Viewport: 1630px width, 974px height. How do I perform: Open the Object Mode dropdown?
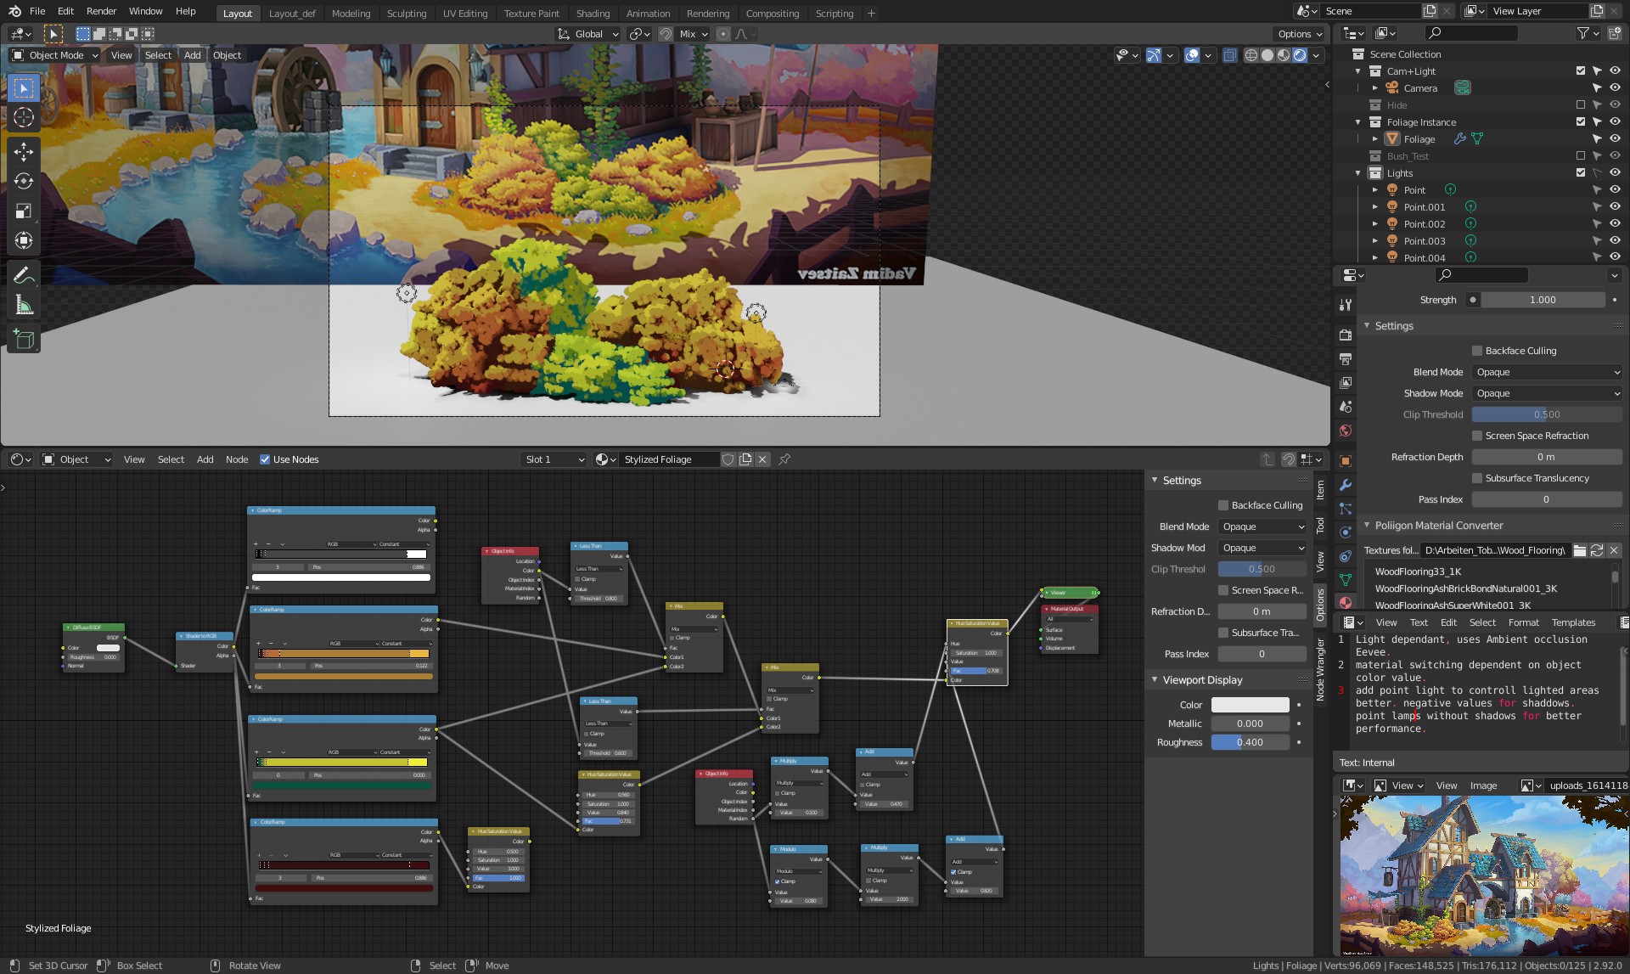coord(56,55)
